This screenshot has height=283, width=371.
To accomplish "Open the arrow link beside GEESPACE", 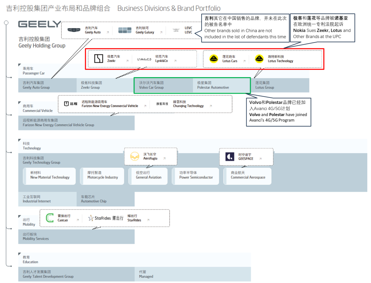I will tap(260, 159).
